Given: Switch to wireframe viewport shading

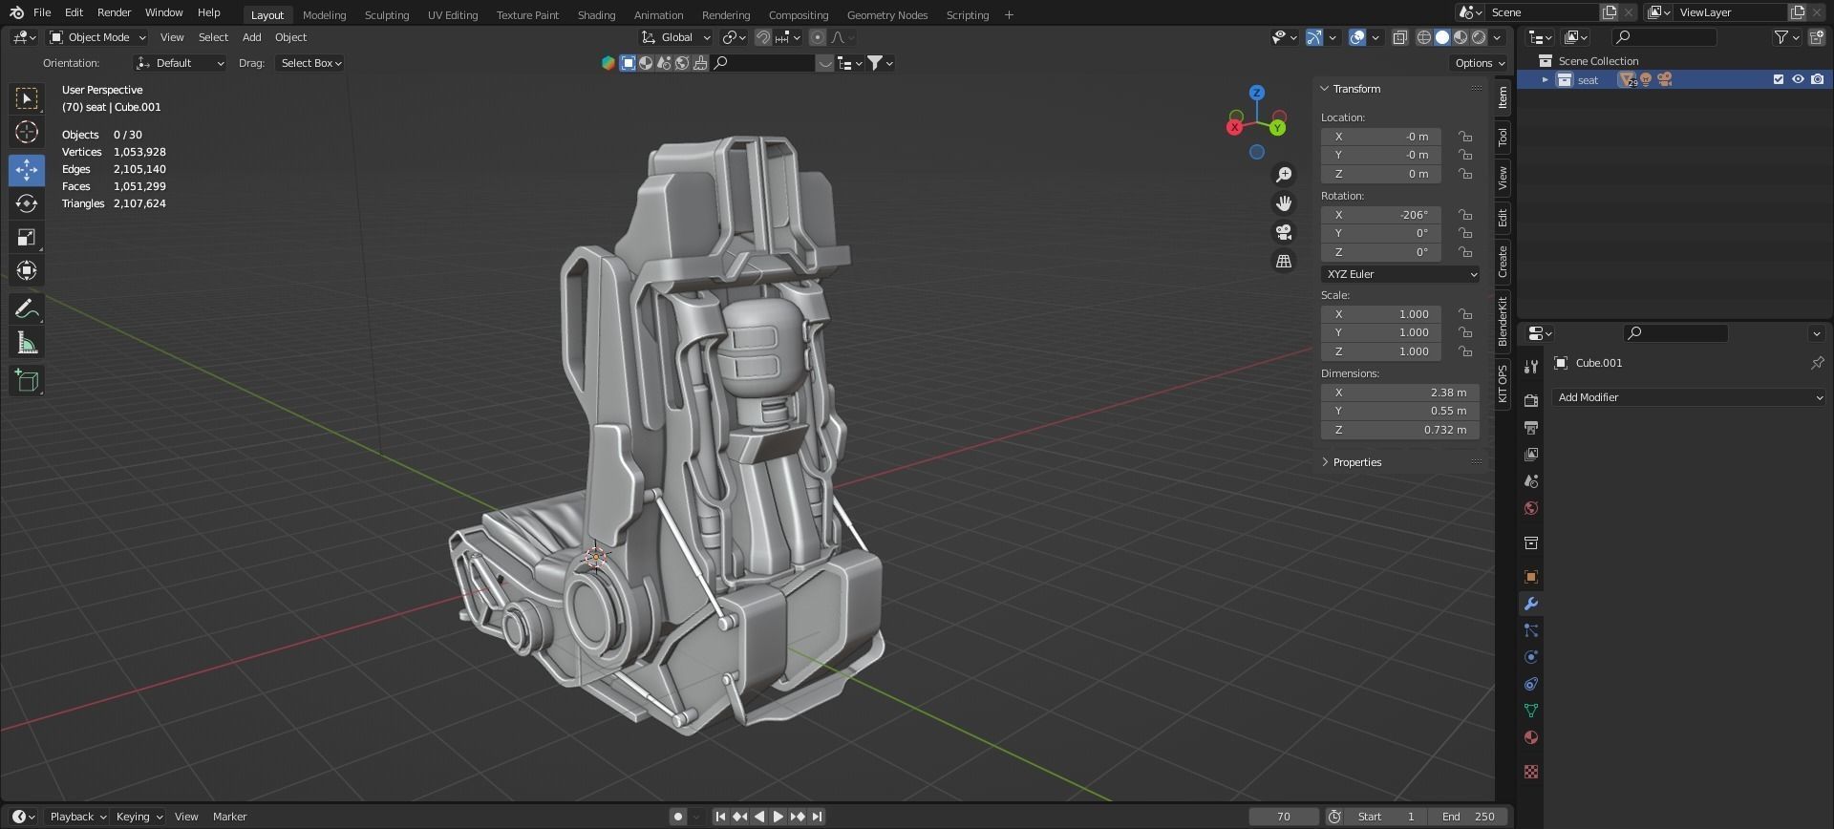Looking at the screenshot, I should click(x=1424, y=37).
